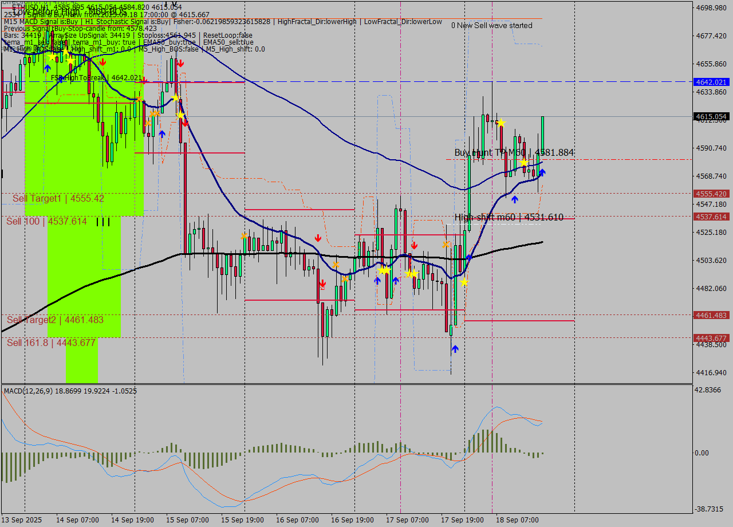This screenshot has height=527, width=733.
Task: Click the "0 New Sell wave started" text
Action: click(491, 25)
